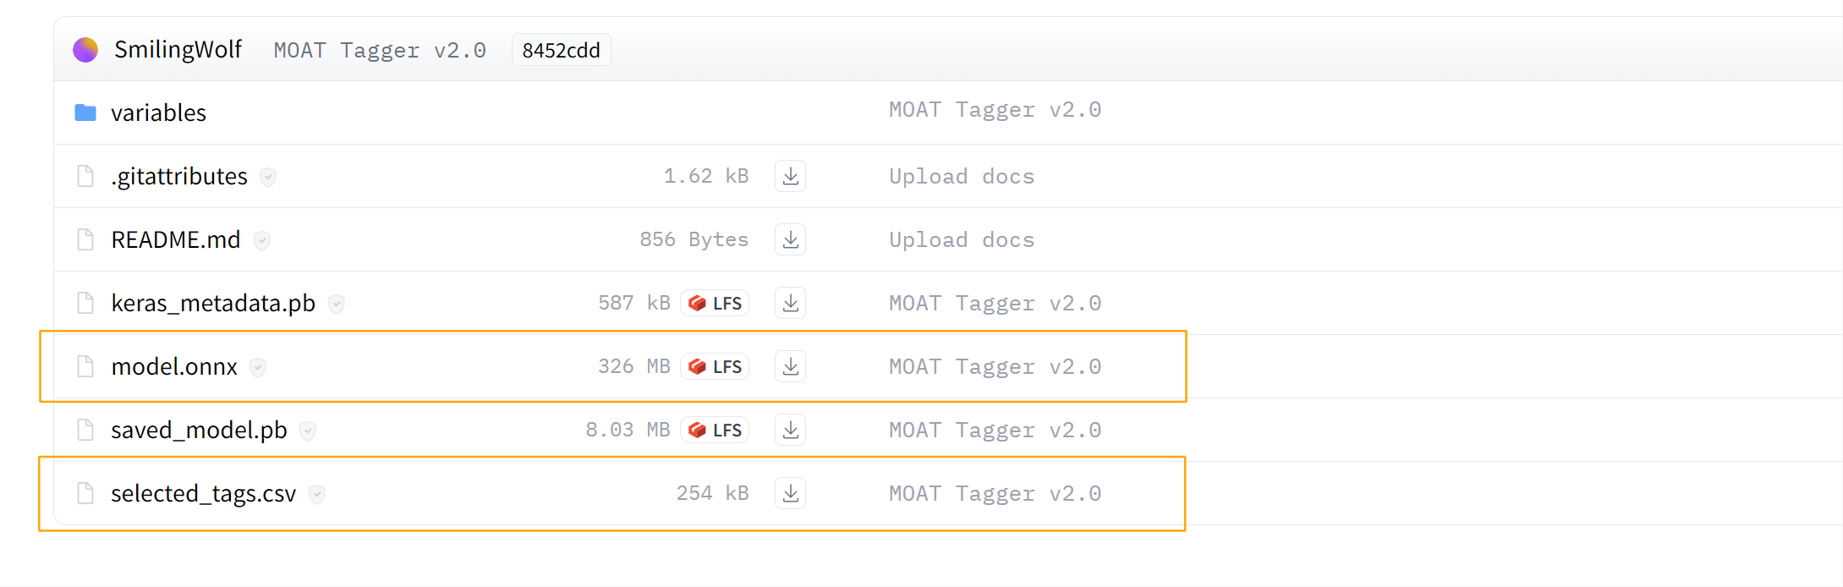Open "Upload docs" commit for .gitattributes
1843x587 pixels.
tap(962, 176)
